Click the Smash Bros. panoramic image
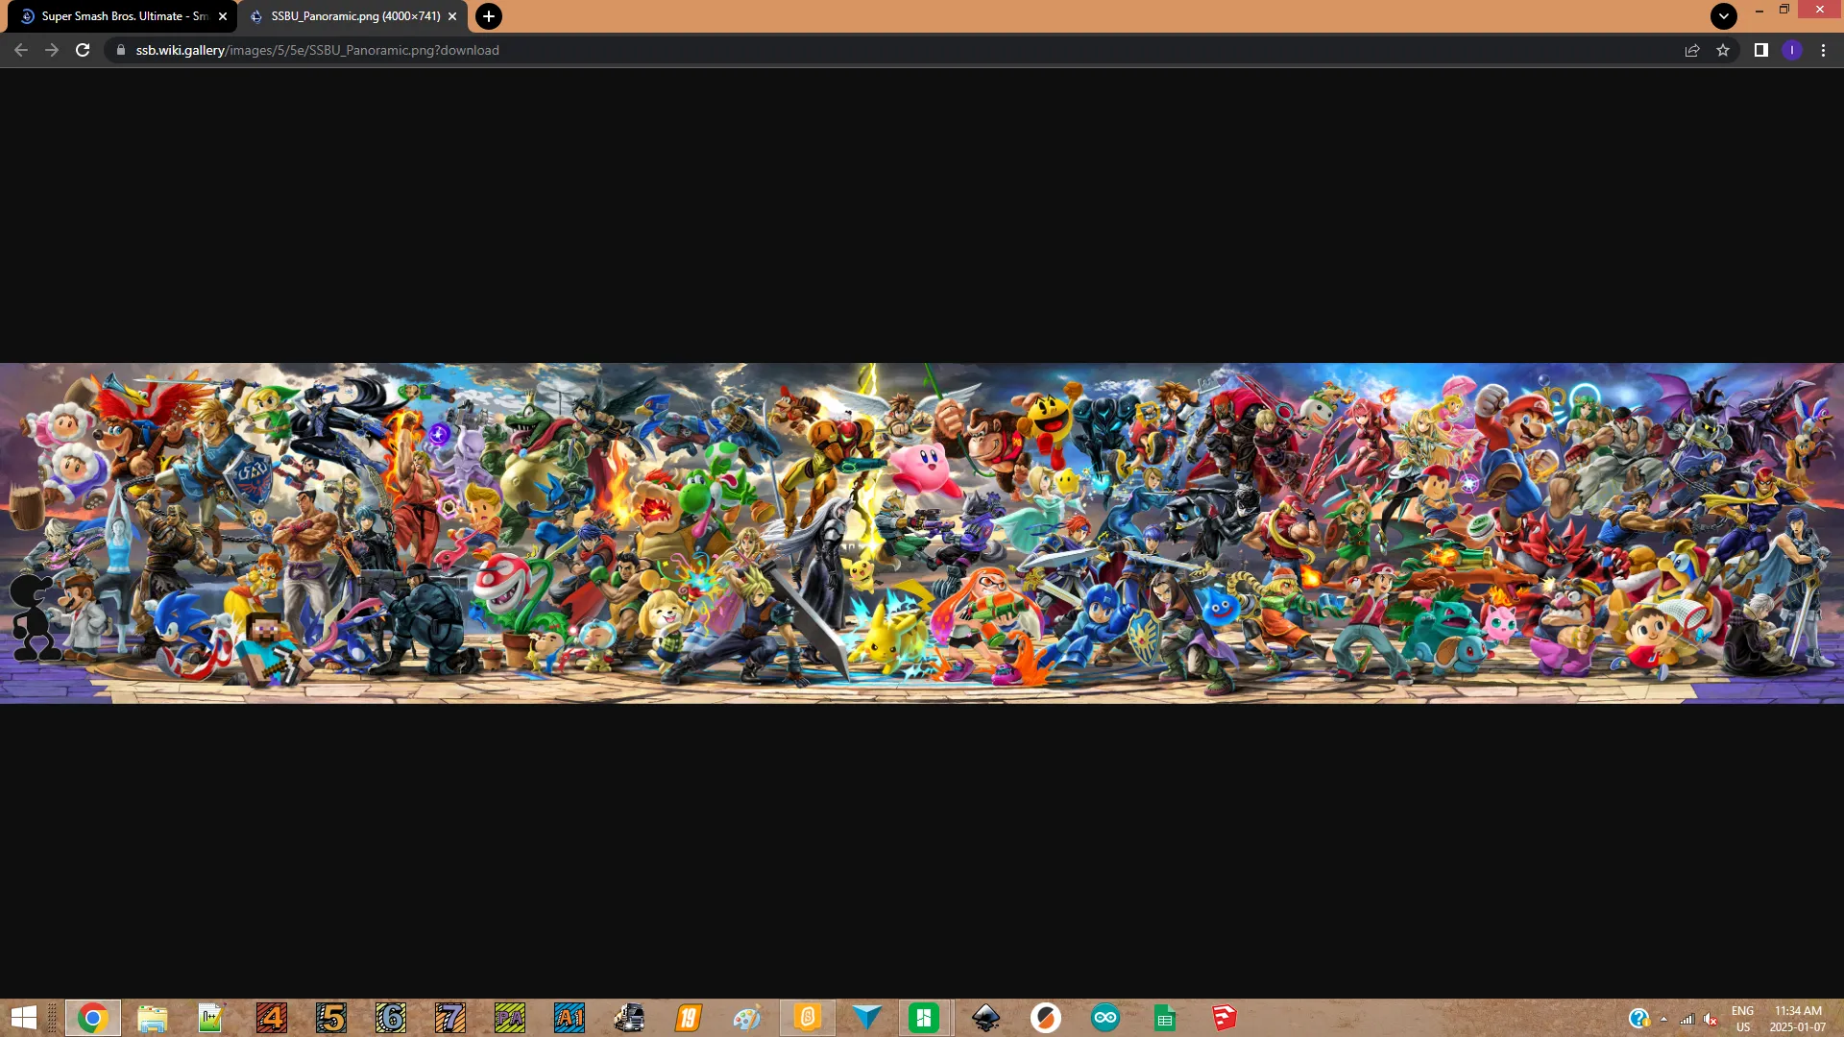The height and width of the screenshot is (1037, 1844). (922, 533)
